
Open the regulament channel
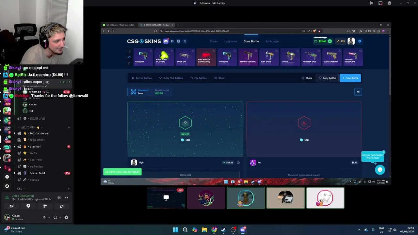pos(42,140)
